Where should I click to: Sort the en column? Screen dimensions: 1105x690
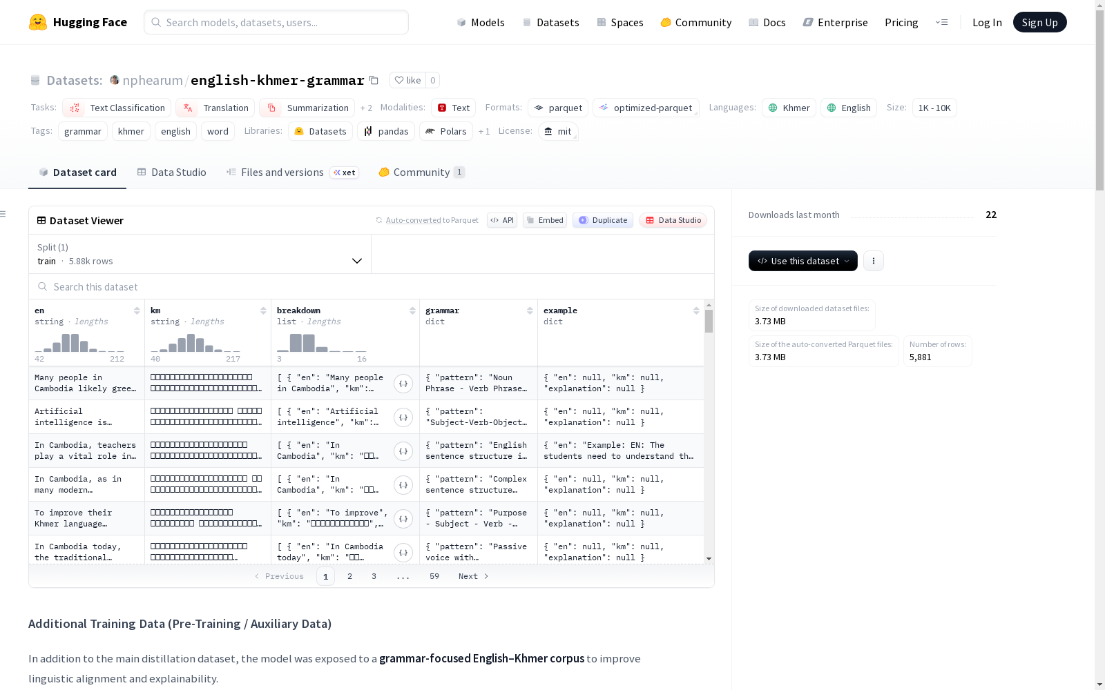point(137,310)
